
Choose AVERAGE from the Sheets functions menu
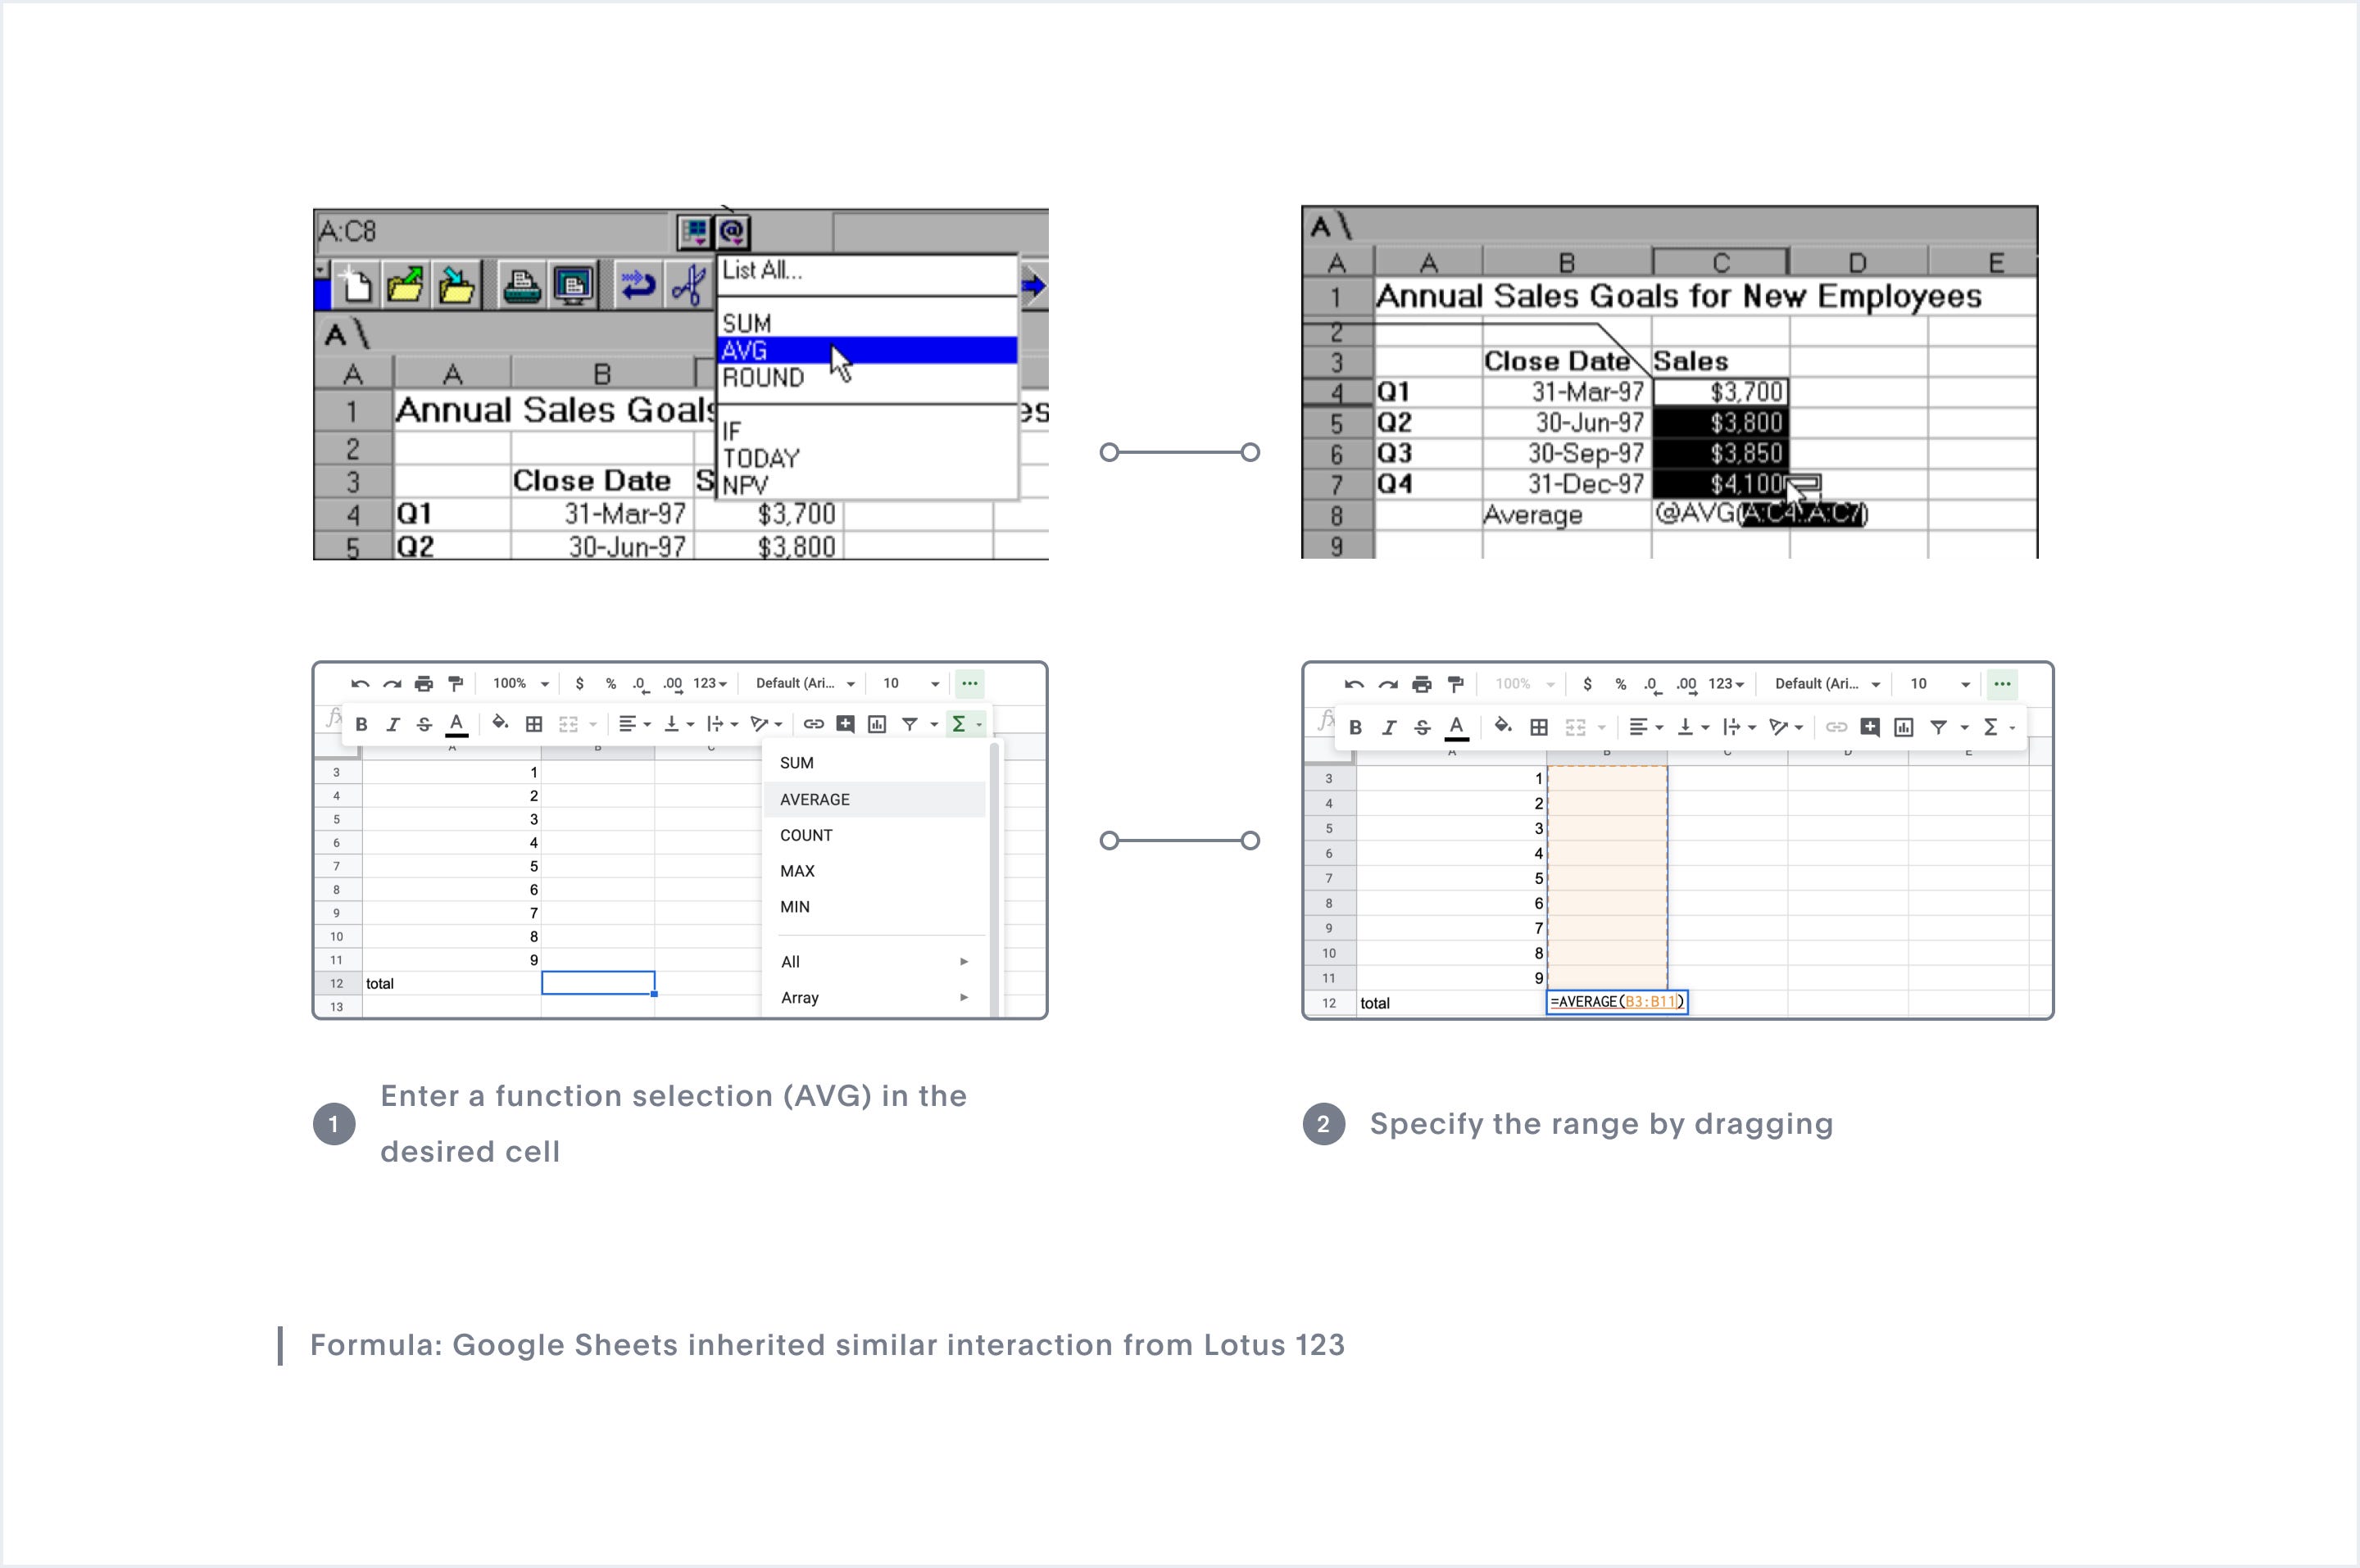click(815, 799)
